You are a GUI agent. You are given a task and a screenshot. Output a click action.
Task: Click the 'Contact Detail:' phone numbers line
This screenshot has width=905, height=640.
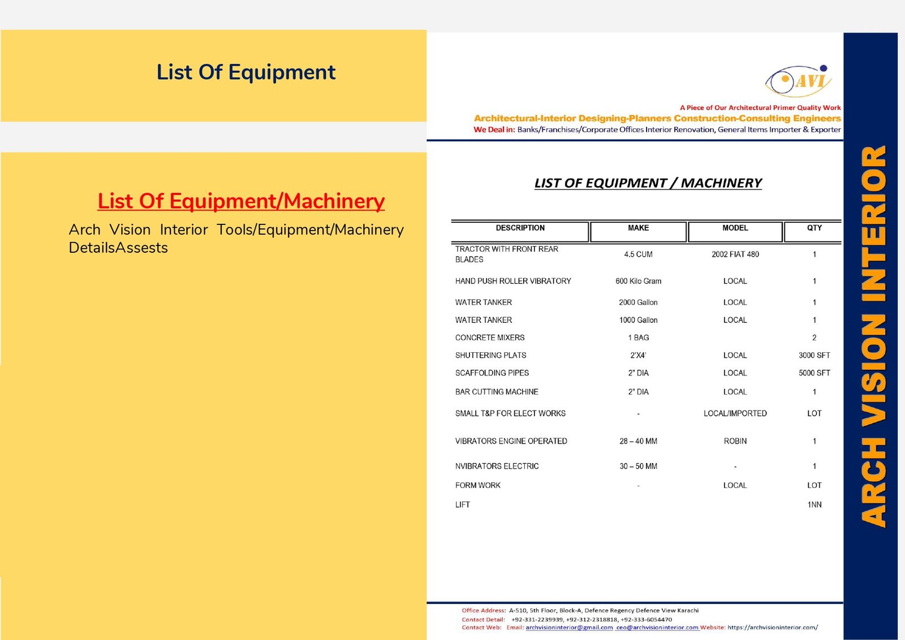(x=567, y=620)
